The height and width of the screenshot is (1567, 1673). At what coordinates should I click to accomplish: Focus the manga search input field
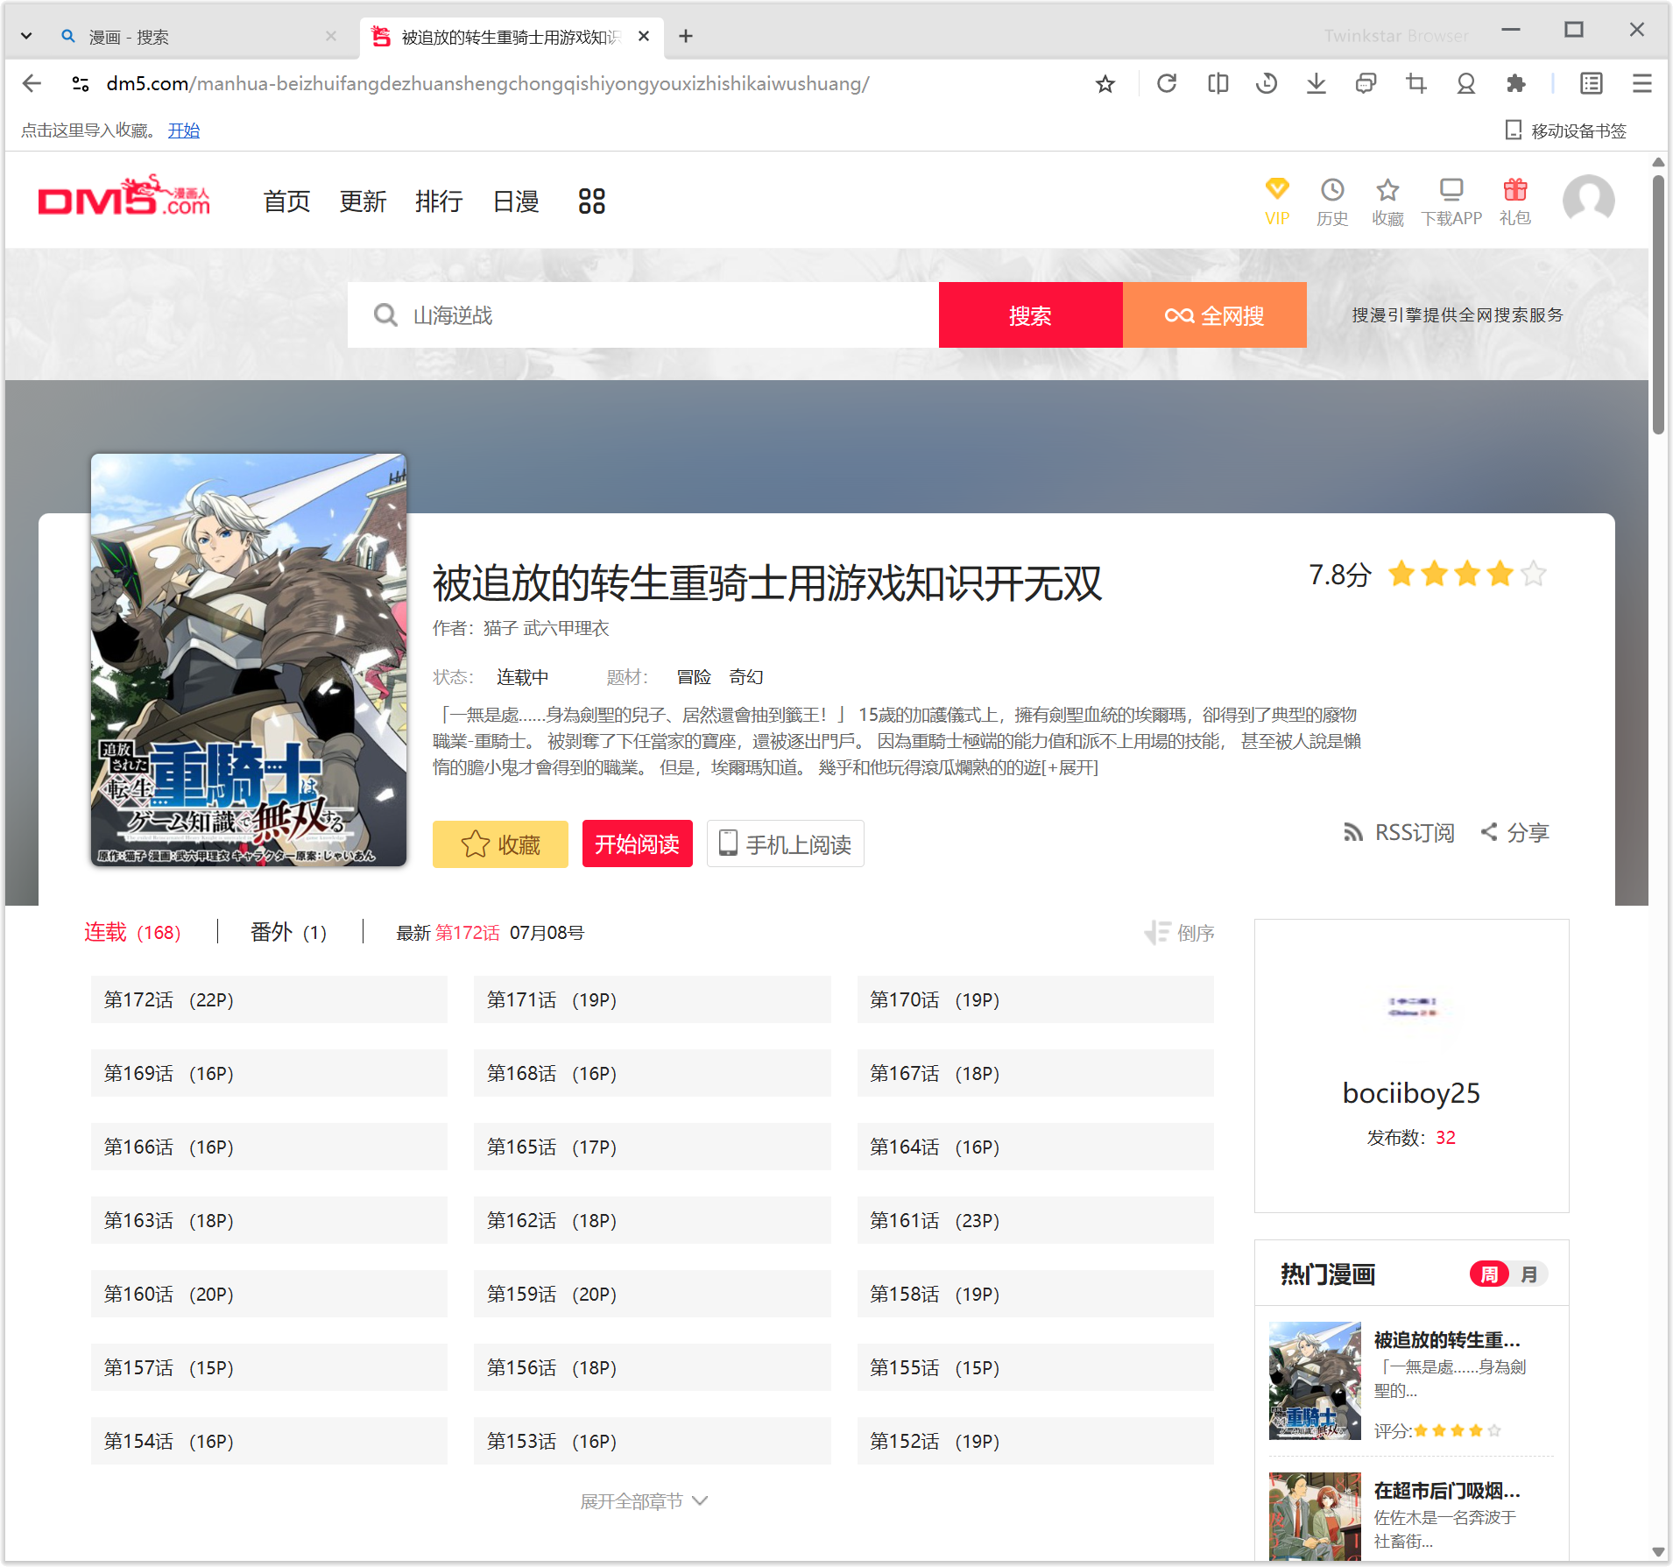(643, 315)
